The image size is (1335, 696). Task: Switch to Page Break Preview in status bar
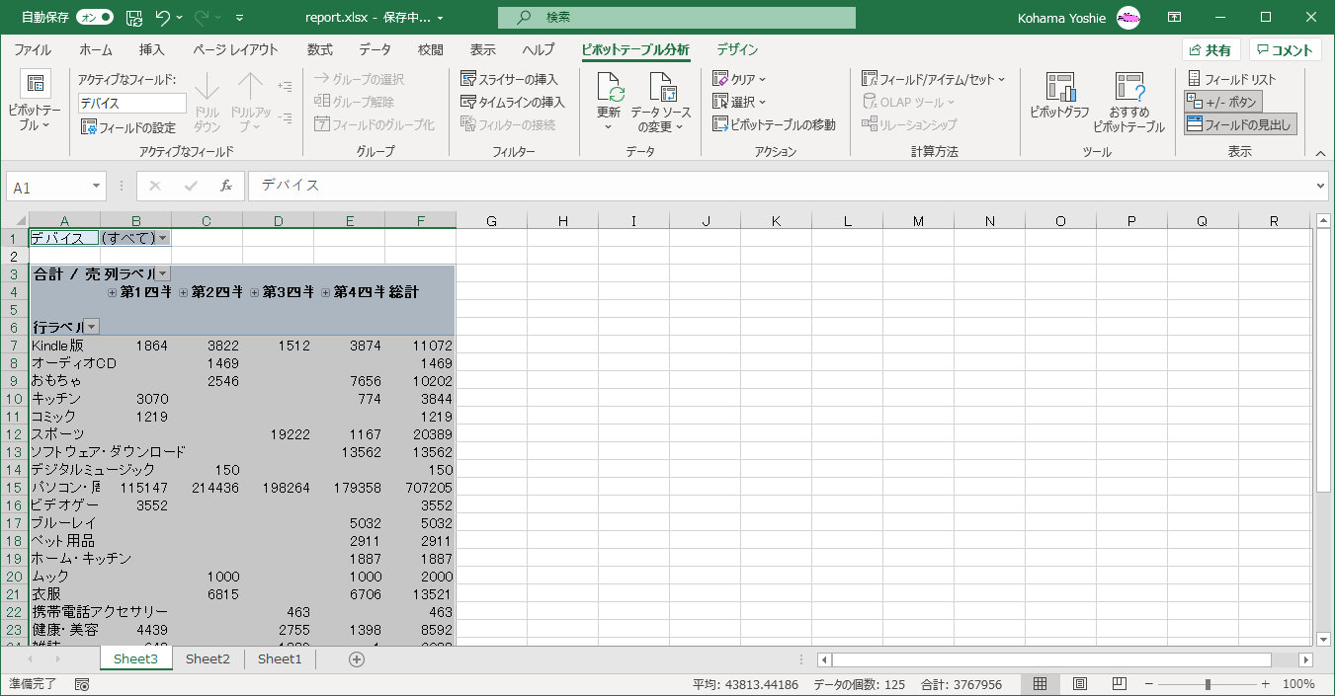[1120, 684]
